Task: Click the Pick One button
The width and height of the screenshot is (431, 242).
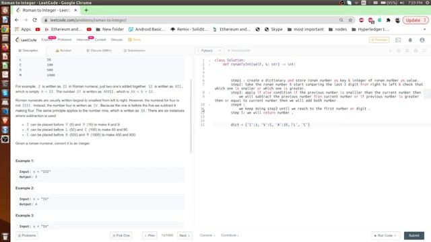Action: point(121,235)
